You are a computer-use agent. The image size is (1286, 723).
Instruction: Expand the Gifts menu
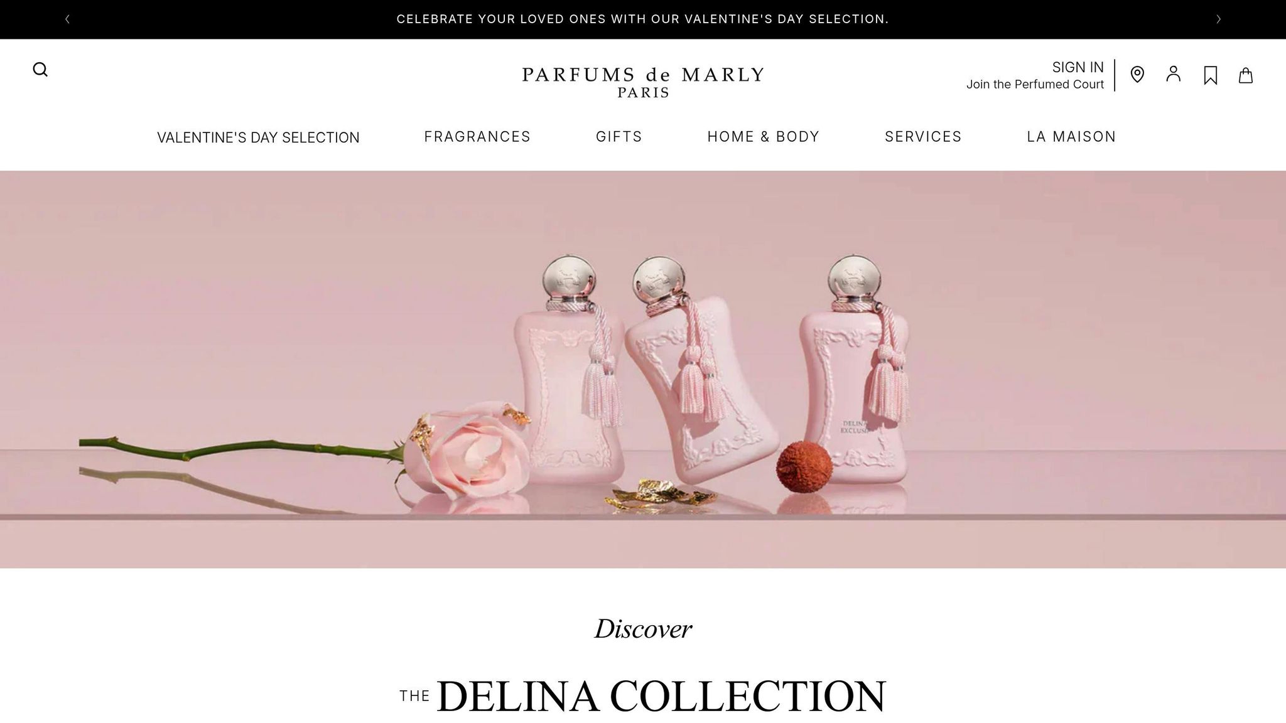619,137
